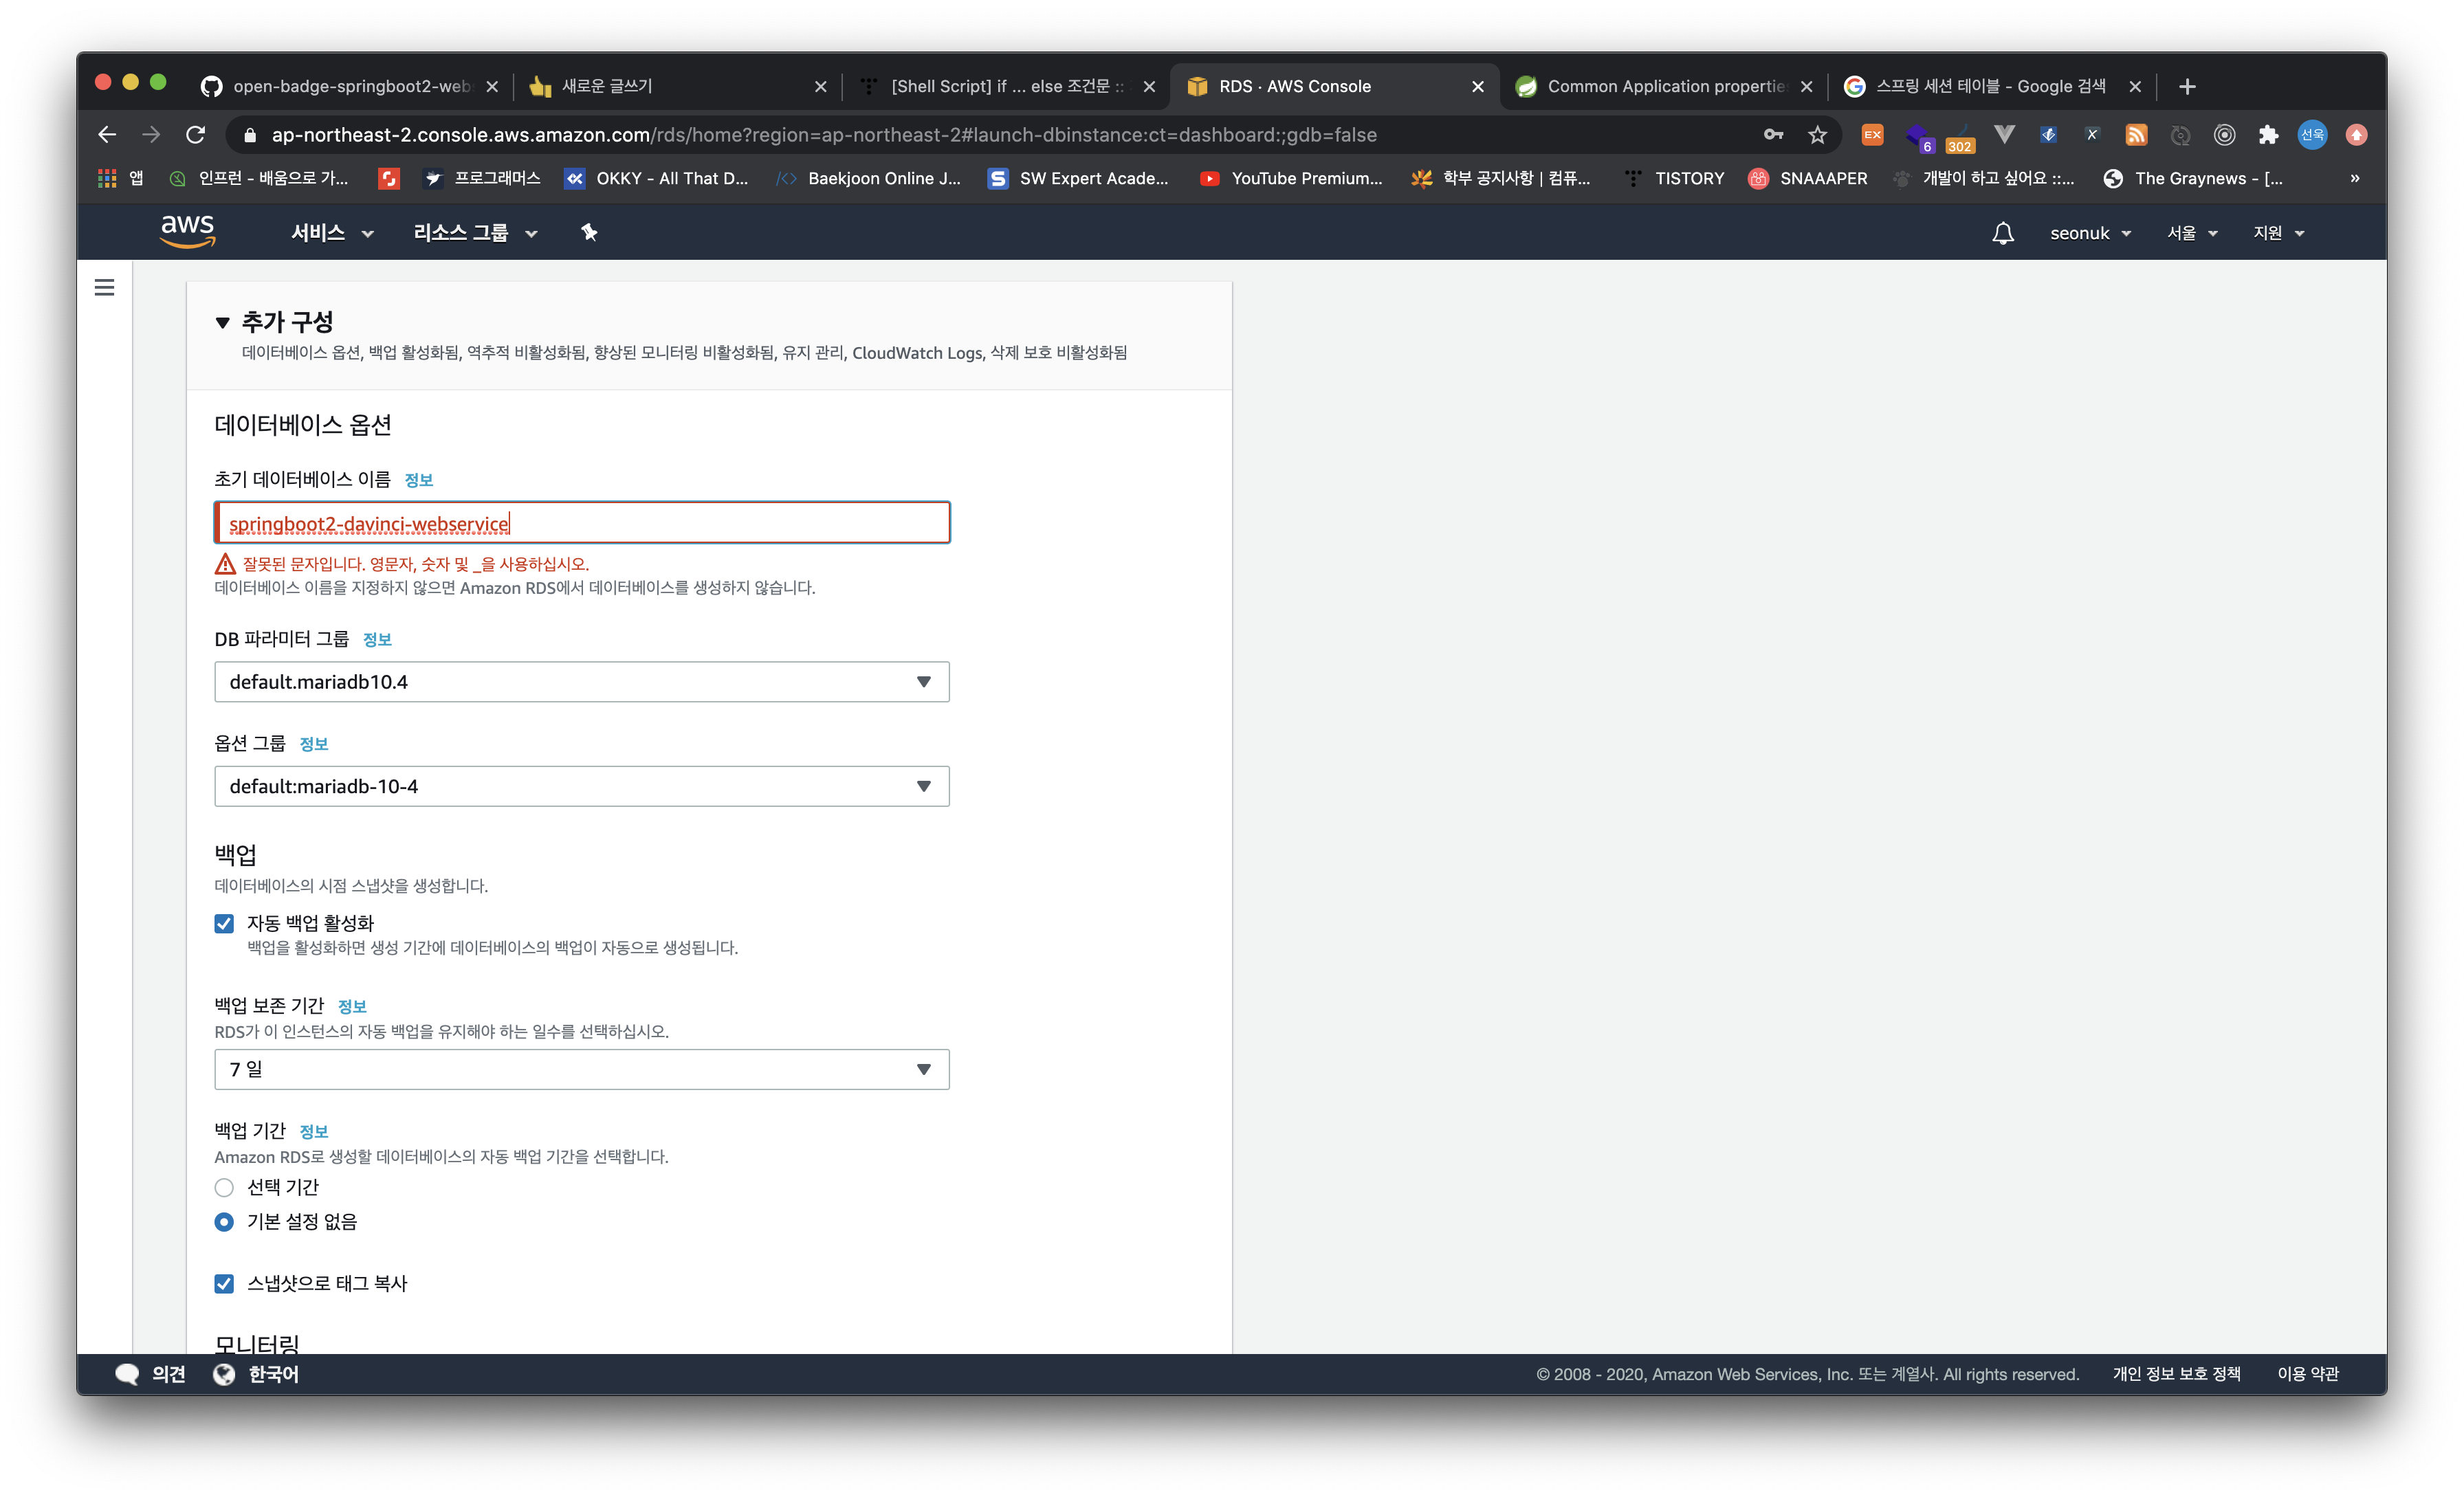Click the pin shortcut icon in AWS navbar
The image size is (2464, 1497).
[x=589, y=232]
